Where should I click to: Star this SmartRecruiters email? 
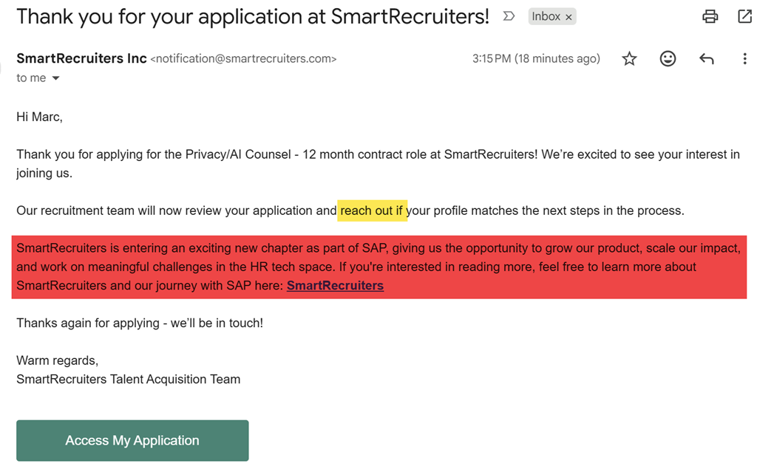tap(629, 59)
